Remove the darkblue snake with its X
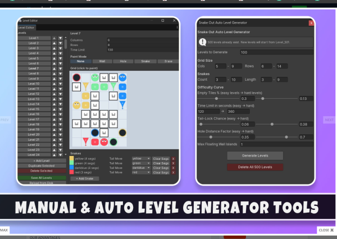Screen dimensions: 337x239 (x=173, y=168)
